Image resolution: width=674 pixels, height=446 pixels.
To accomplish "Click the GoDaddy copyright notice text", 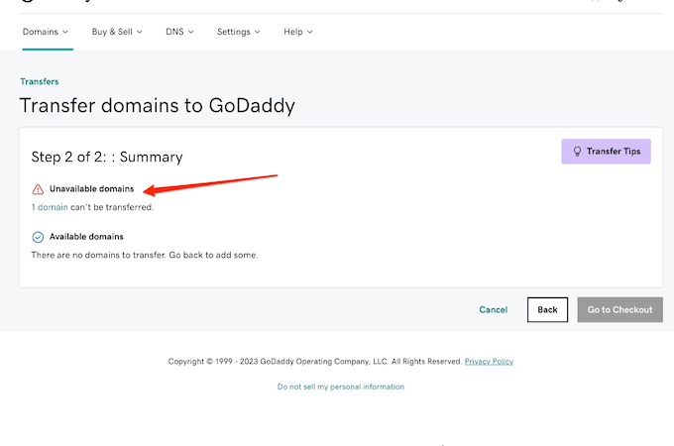I will (x=314, y=362).
